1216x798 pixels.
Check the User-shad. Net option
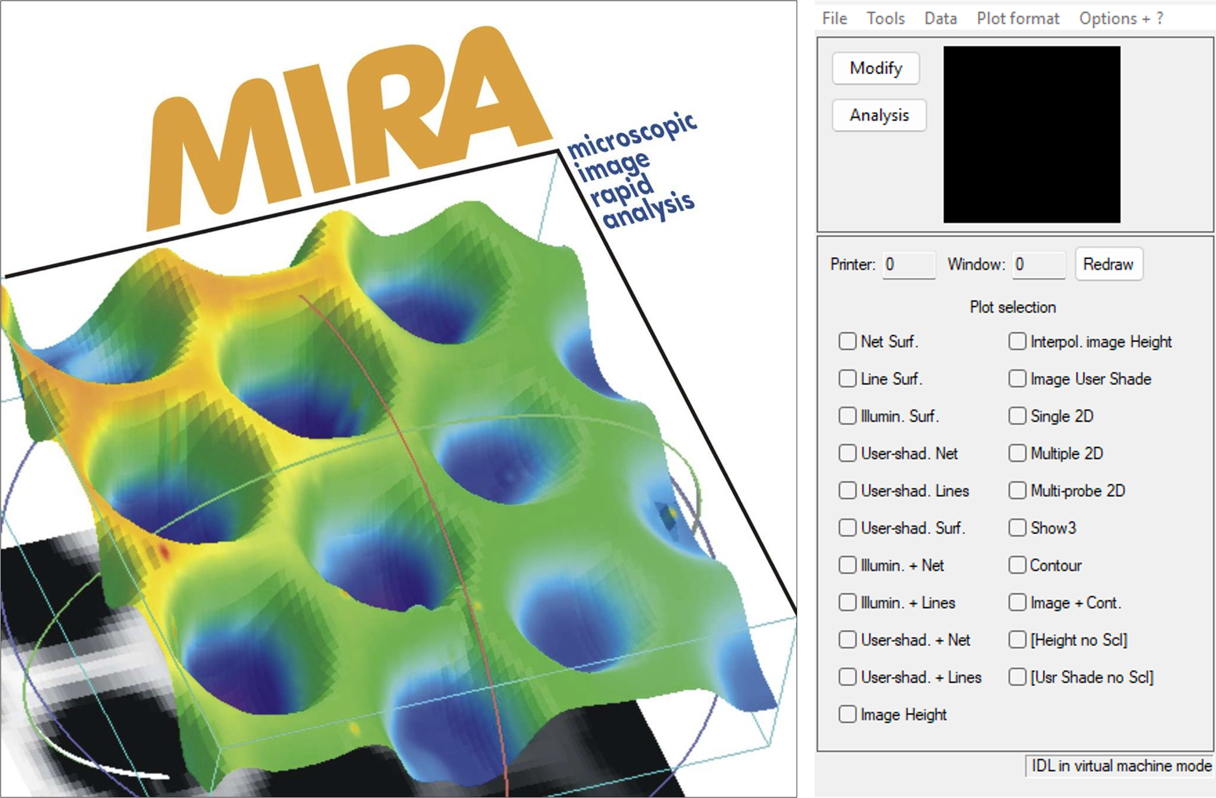click(847, 453)
